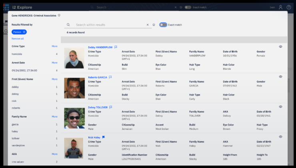The image size is (296, 168).
Task: Open Debby VANDERPLOW record link
Action: pyautogui.click(x=100, y=47)
